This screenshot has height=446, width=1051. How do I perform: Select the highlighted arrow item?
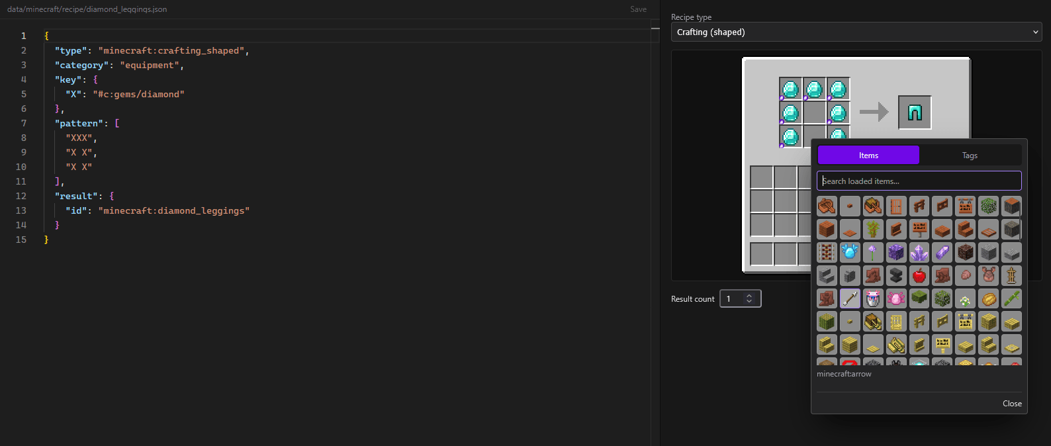pos(850,298)
